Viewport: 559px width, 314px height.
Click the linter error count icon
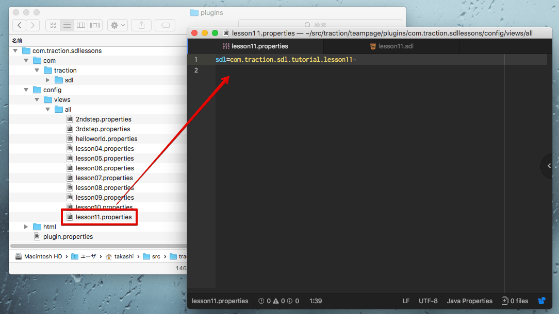[262, 301]
